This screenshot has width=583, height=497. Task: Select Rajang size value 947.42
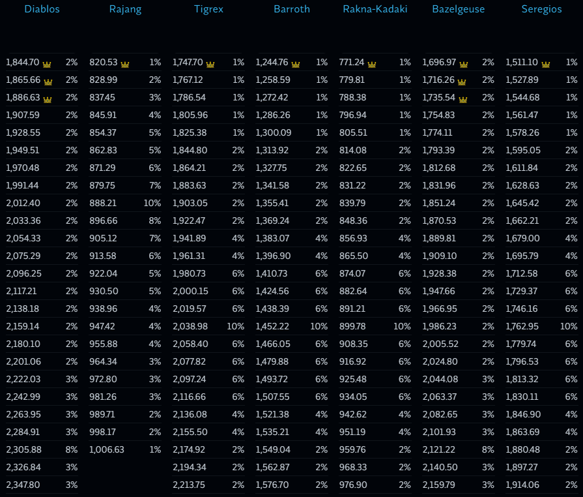[102, 327]
